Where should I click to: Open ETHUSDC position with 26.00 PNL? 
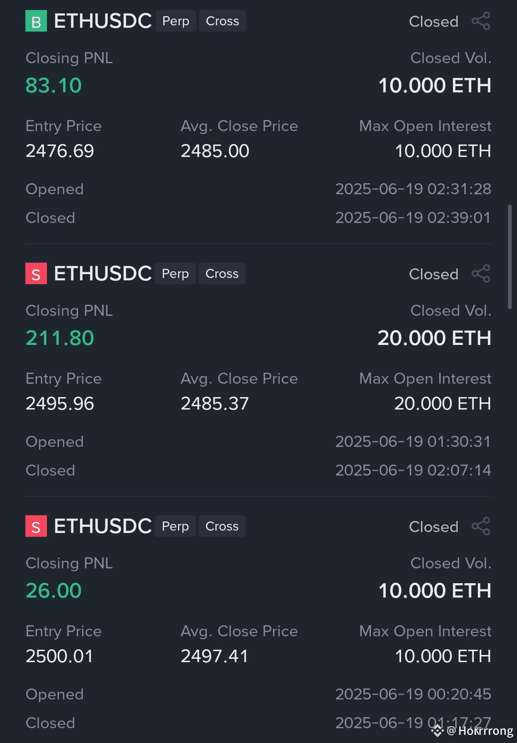(103, 526)
